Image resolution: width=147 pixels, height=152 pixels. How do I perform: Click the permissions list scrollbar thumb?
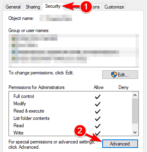[x=135, y=111]
